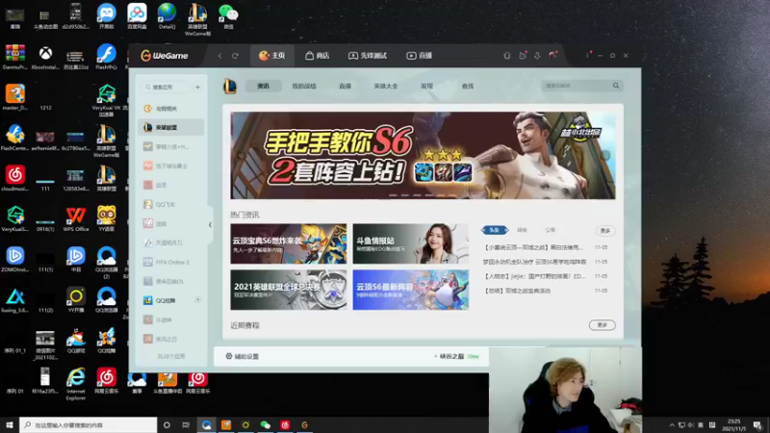Open the 云顶宝典S6 news thumbnail
Screen dimensions: 770x433
coord(288,243)
